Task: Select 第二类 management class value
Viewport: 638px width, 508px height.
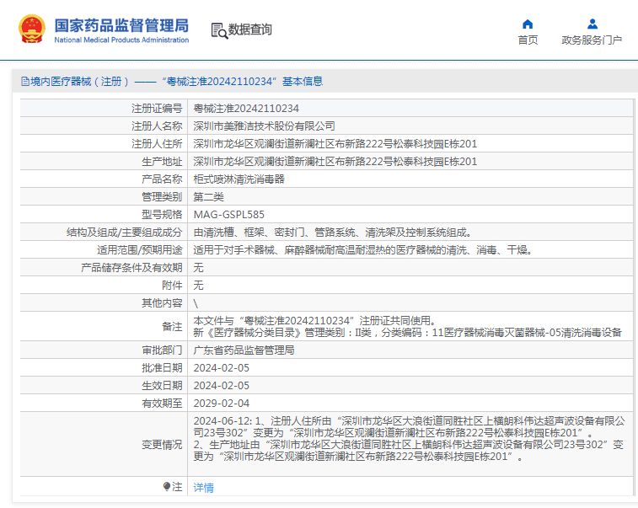Action: [209, 197]
